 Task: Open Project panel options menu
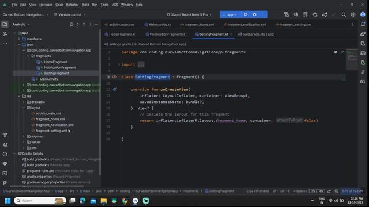pyautogui.click(x=90, y=24)
